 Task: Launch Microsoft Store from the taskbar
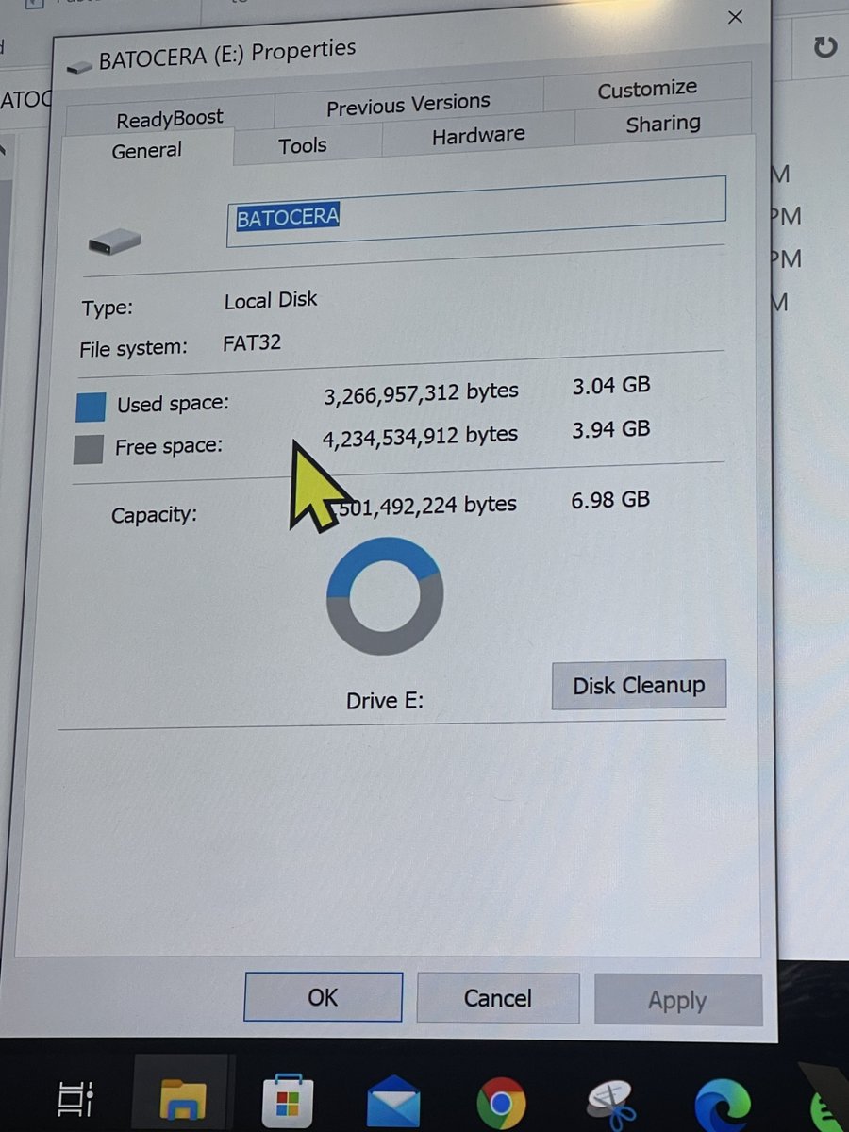[289, 1100]
